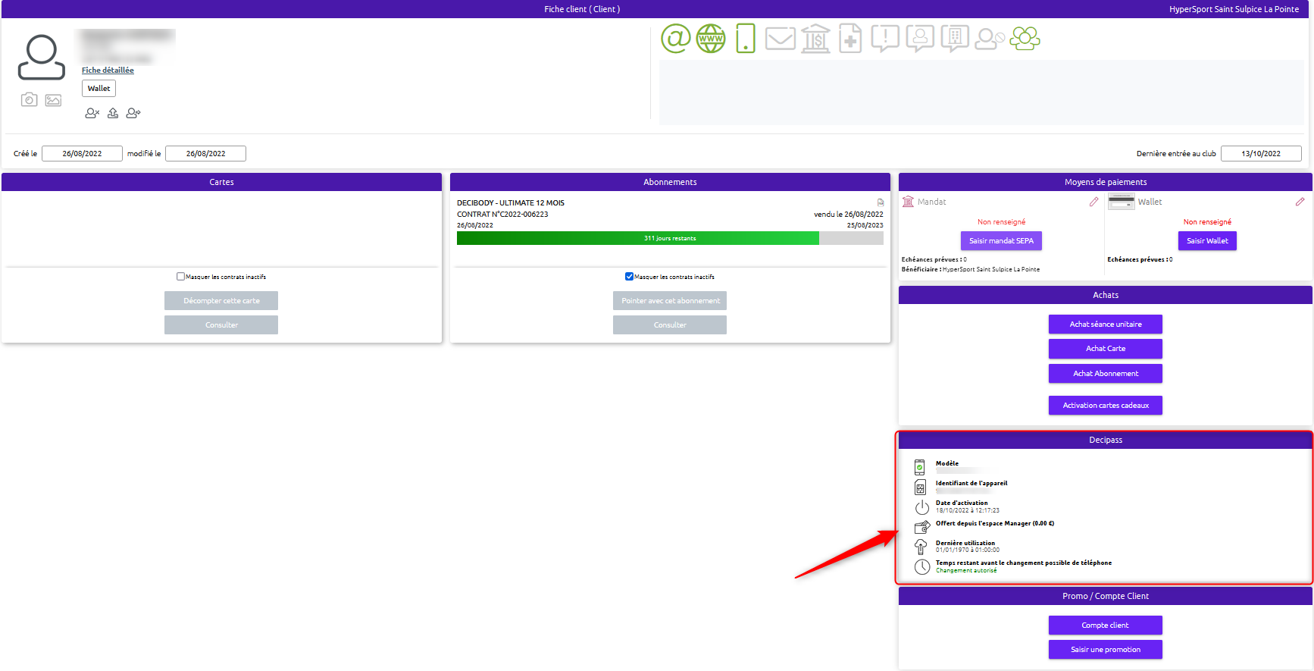Screen dimensions: 1314x671
Task: Click the green @ email icon
Action: point(675,38)
